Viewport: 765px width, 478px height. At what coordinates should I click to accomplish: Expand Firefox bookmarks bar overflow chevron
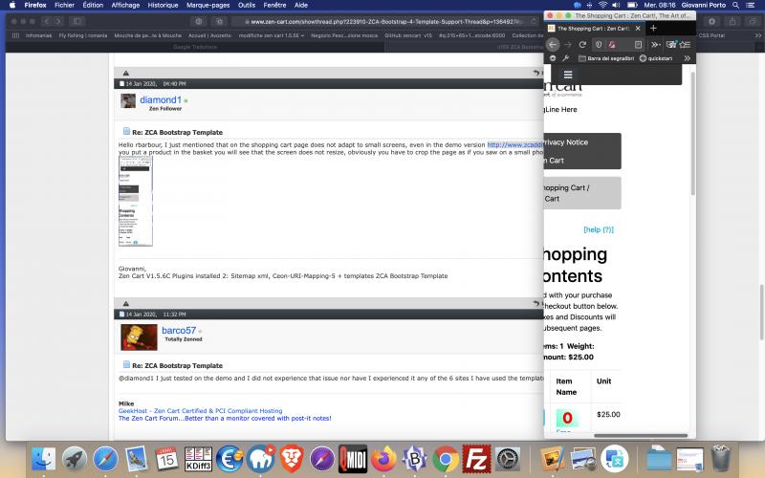(x=687, y=58)
